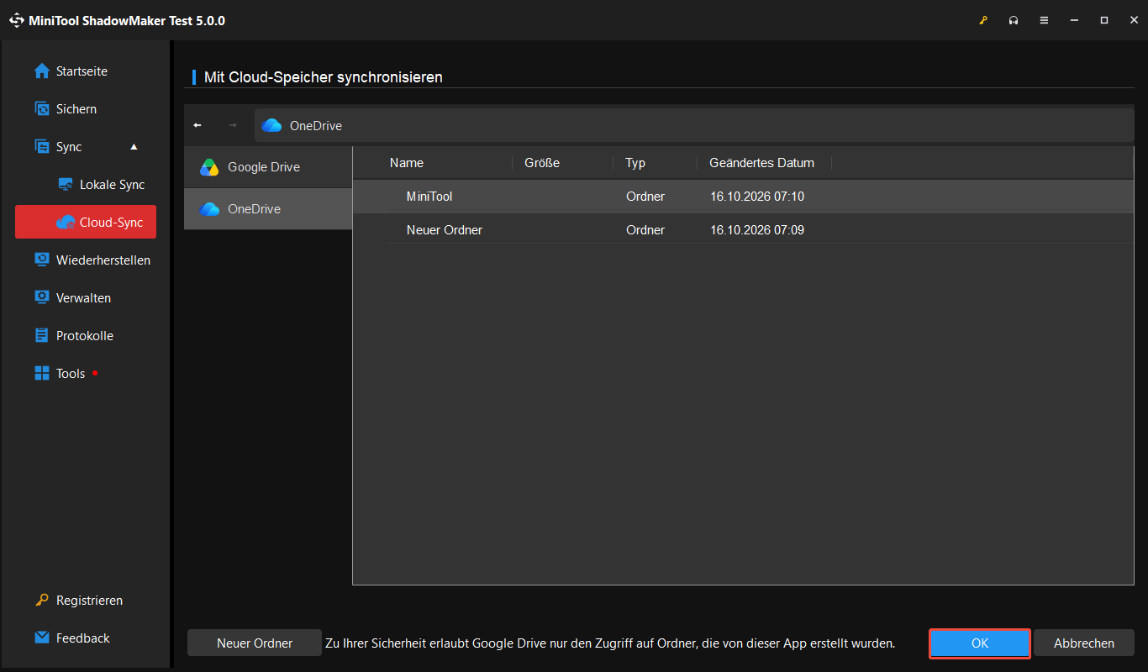Select the Neuer Ordner folder row

coord(743,230)
